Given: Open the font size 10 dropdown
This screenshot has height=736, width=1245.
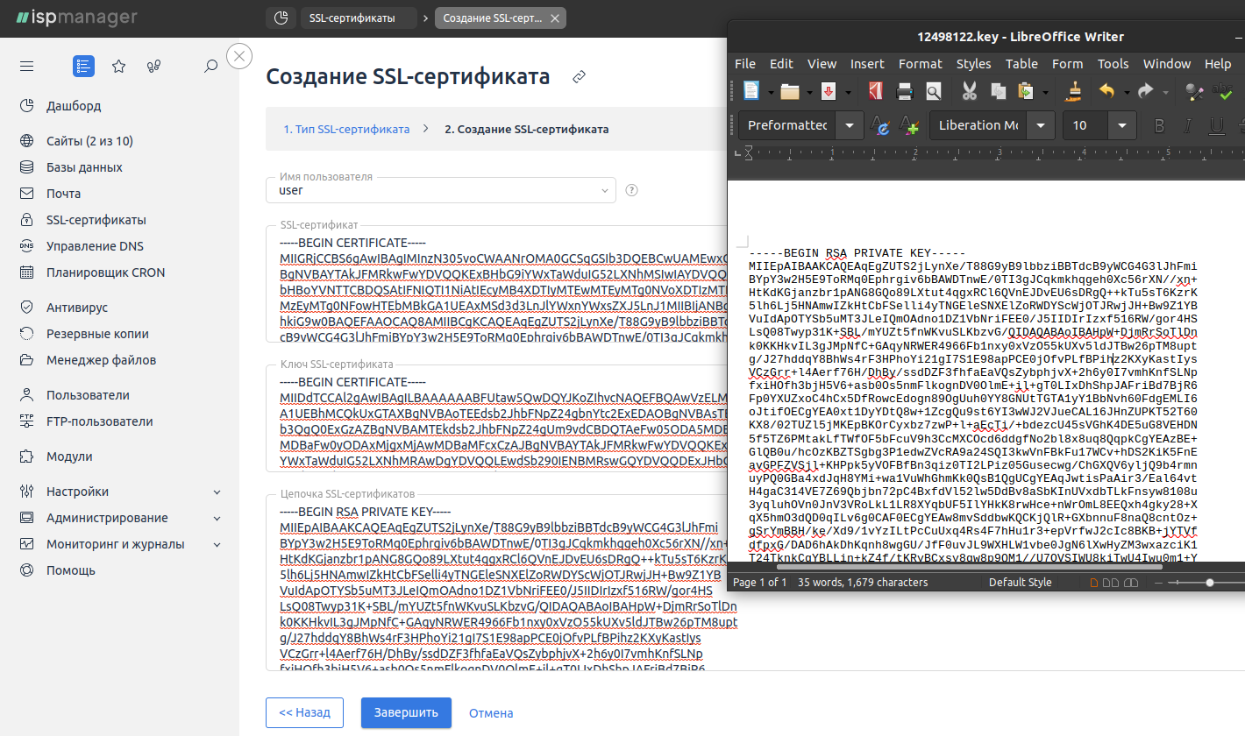Looking at the screenshot, I should tap(1123, 126).
